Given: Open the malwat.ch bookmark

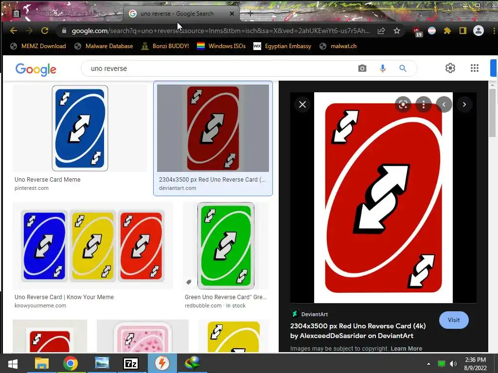Looking at the screenshot, I should click(x=338, y=46).
